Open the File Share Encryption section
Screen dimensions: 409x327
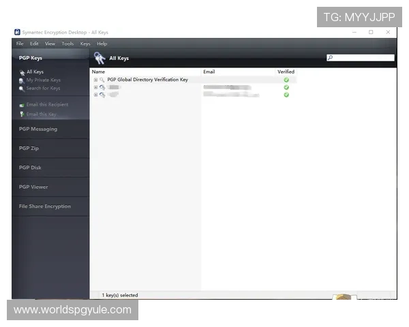(50, 206)
